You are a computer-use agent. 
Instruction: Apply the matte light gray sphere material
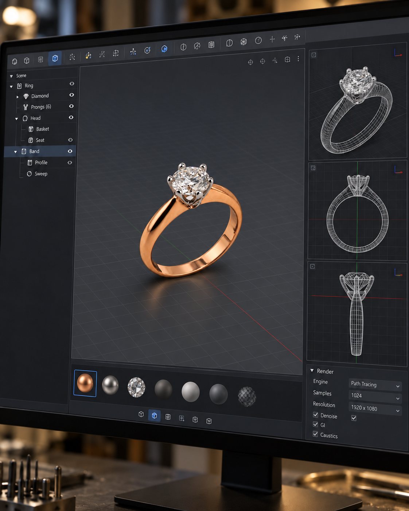191,392
